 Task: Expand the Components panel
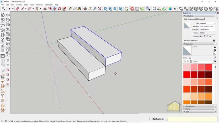[184, 106]
